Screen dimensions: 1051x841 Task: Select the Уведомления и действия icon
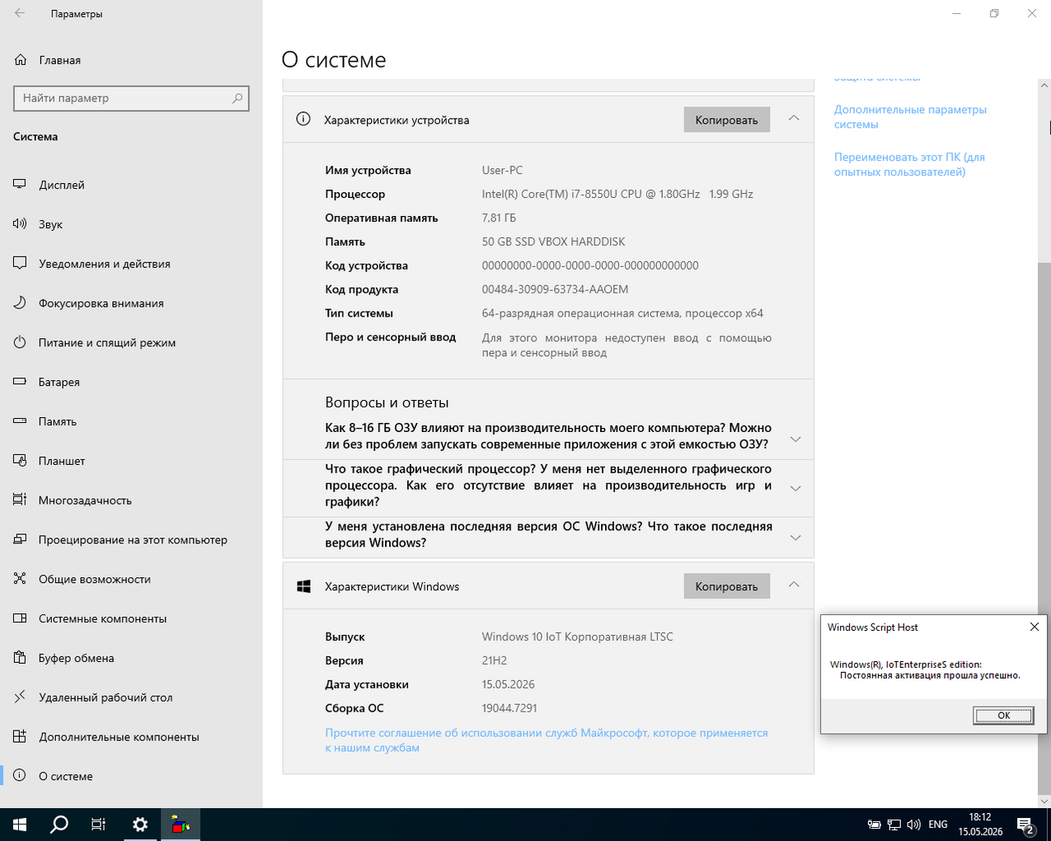20,264
